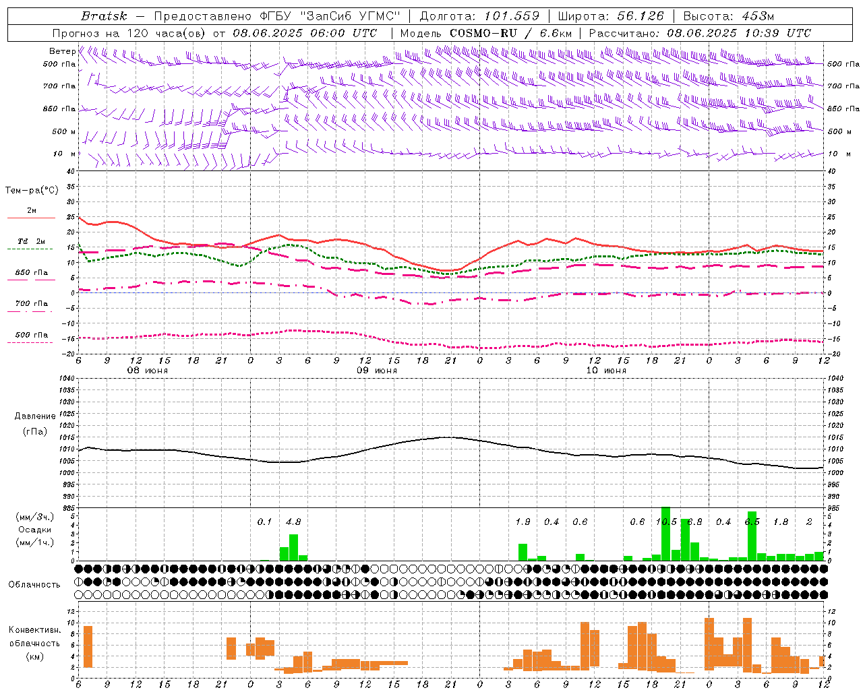The height and width of the screenshot is (690, 863).
Task: Click Рассчитано: 08.06.2025 10:39 UTC timestamp
Action: coord(700,32)
